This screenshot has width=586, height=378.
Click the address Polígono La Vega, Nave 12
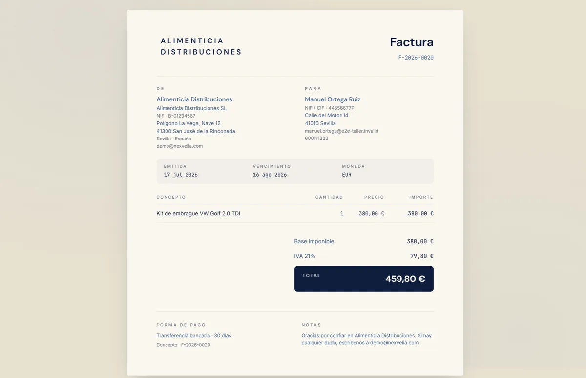[188, 123]
